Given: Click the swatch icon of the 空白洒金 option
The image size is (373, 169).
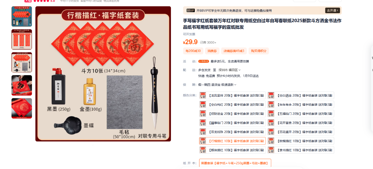Looking at the screenshot, I should [x=271, y=95].
